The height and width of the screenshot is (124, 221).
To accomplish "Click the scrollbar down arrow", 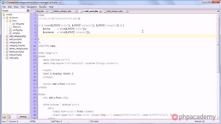I will click(218, 117).
